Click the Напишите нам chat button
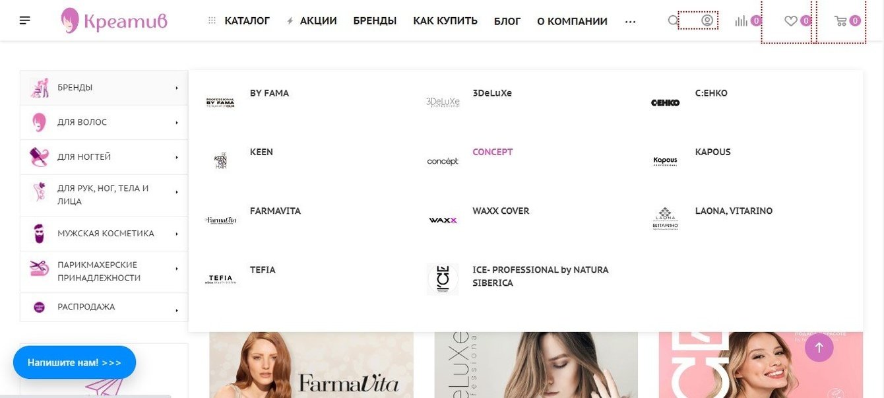The width and height of the screenshot is (884, 398). 75,362
